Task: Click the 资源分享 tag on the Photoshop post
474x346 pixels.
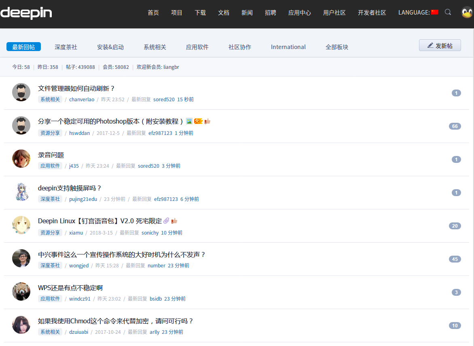Action: [x=50, y=133]
